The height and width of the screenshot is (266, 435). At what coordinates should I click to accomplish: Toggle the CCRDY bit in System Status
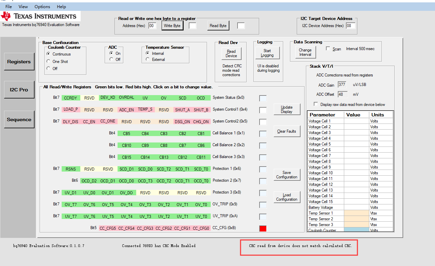tap(71, 98)
